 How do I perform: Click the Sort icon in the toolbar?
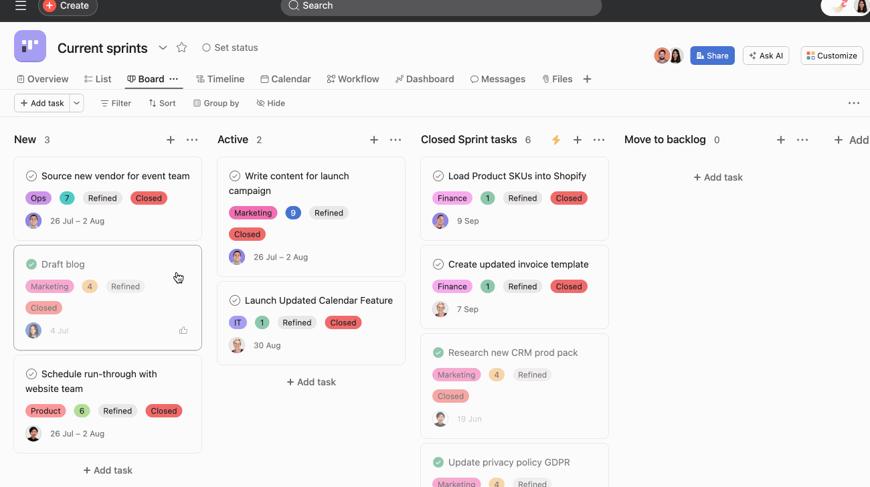tap(153, 103)
